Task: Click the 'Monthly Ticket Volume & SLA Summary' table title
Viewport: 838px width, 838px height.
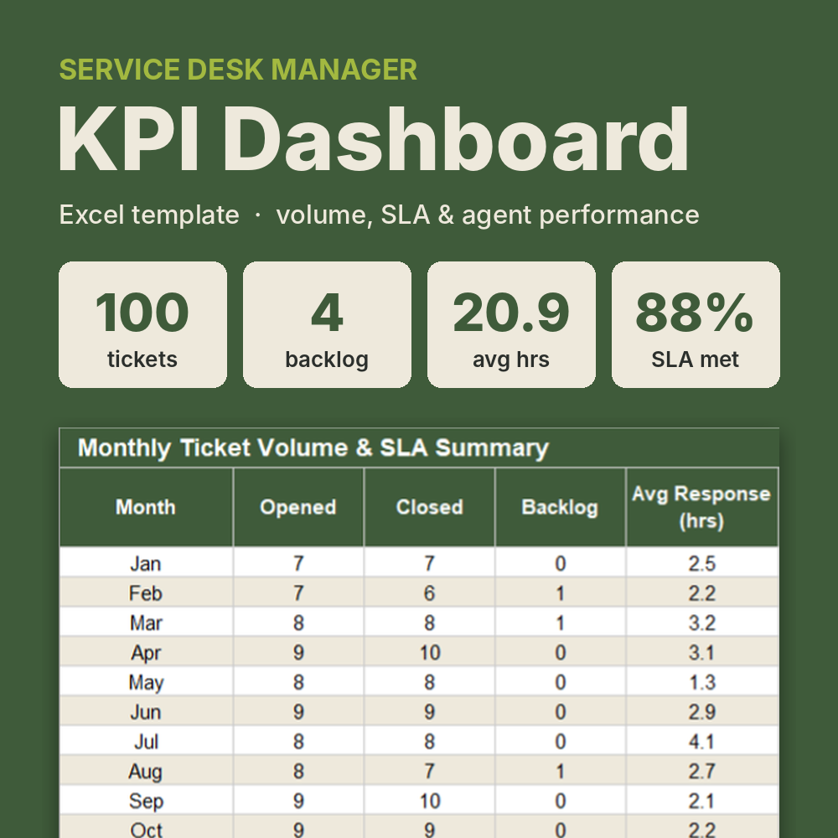Action: tap(313, 447)
